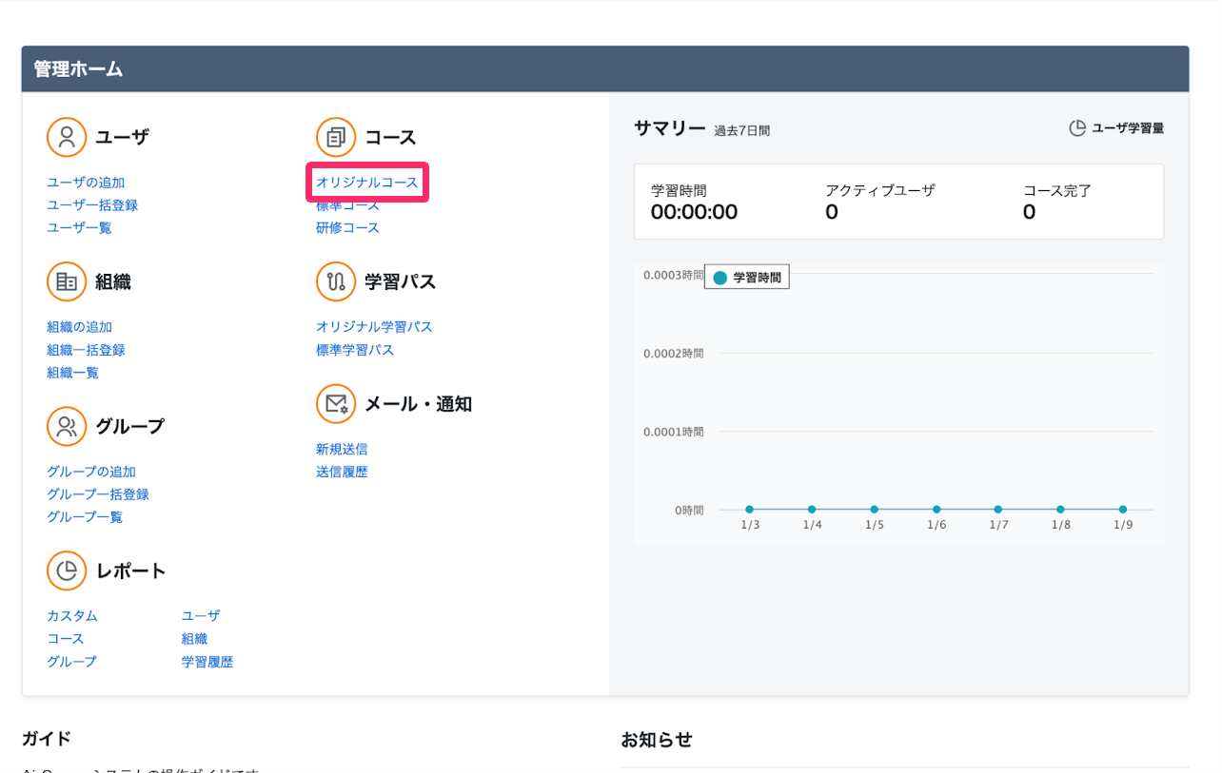This screenshot has height=773, width=1222.
Task: Open the 研修コース link
Action: pyautogui.click(x=347, y=228)
